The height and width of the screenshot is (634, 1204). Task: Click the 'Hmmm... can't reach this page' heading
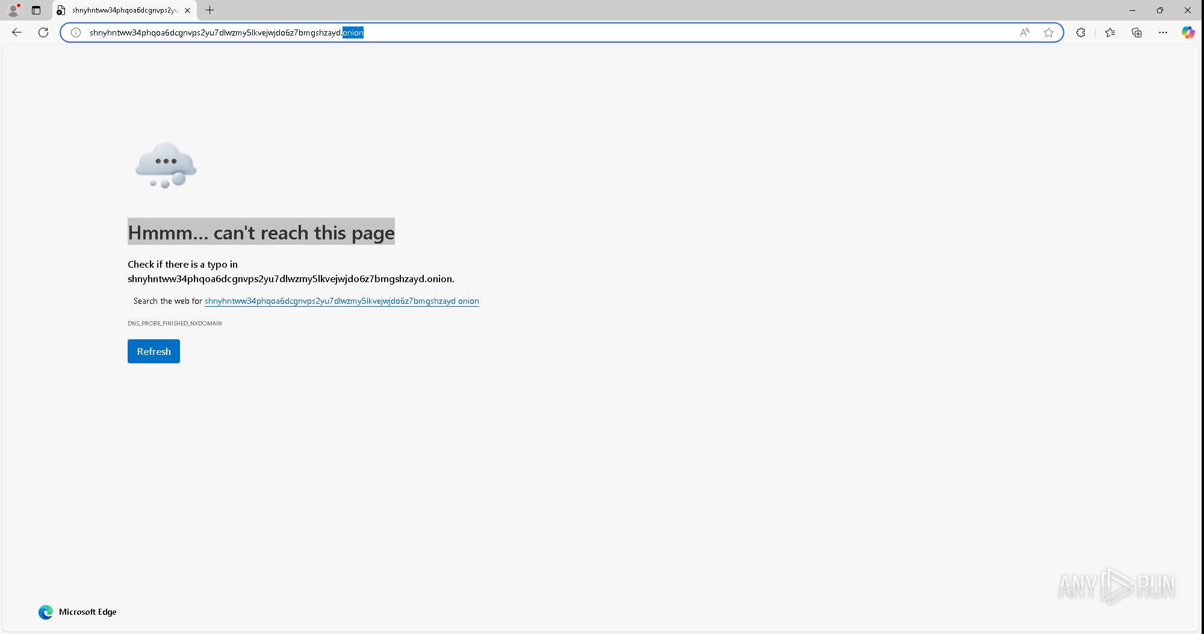pos(261,232)
